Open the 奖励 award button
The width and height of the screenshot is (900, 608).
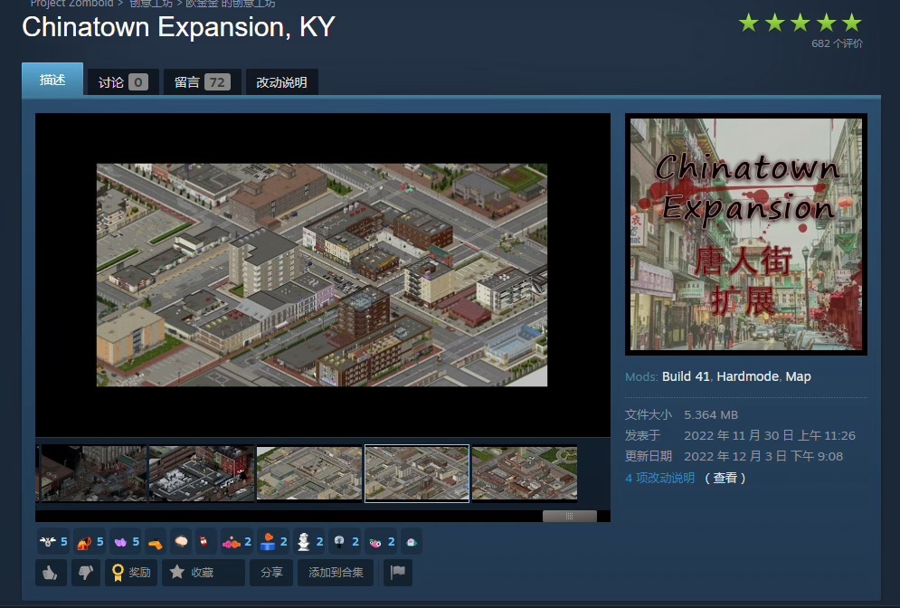click(x=131, y=573)
